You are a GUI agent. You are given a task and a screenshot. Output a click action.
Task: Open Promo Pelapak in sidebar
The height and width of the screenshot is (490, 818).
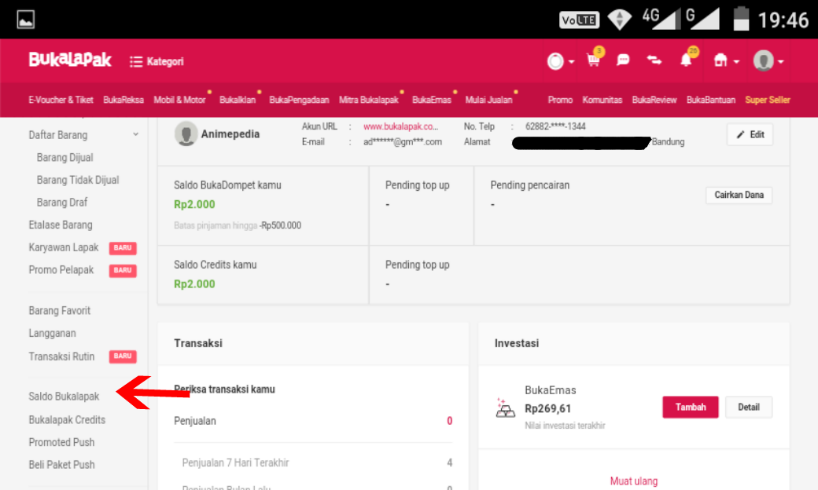(61, 269)
